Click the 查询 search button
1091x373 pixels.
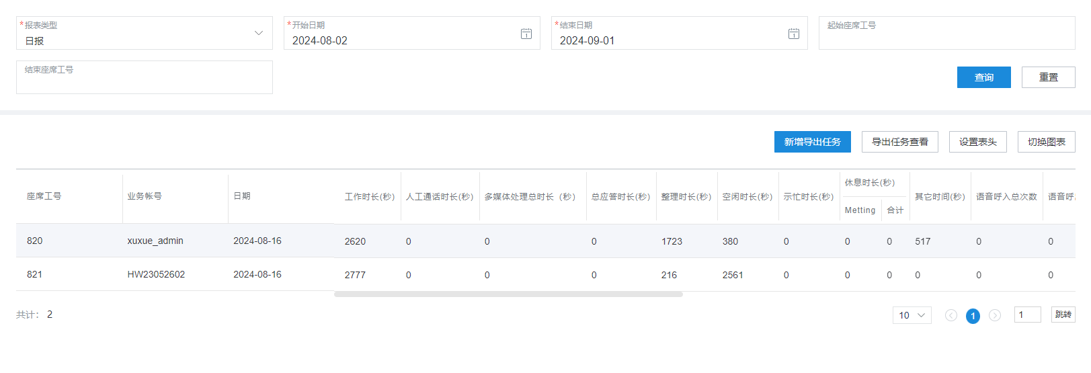coord(984,77)
